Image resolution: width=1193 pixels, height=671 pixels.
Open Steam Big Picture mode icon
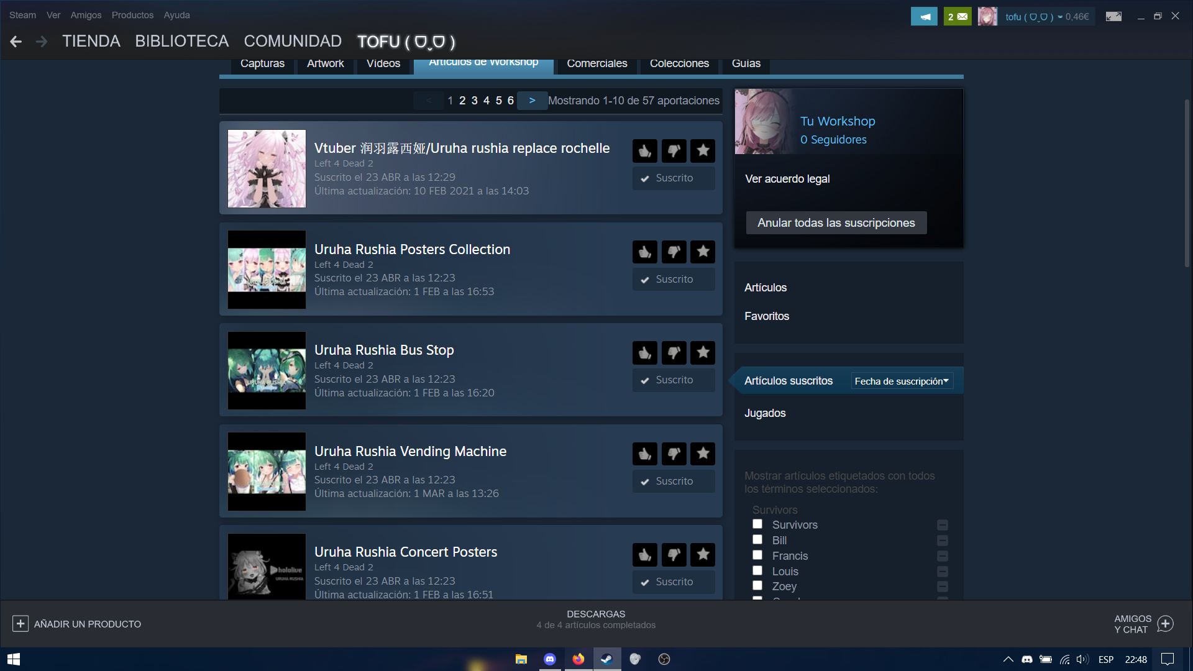pos(1113,17)
